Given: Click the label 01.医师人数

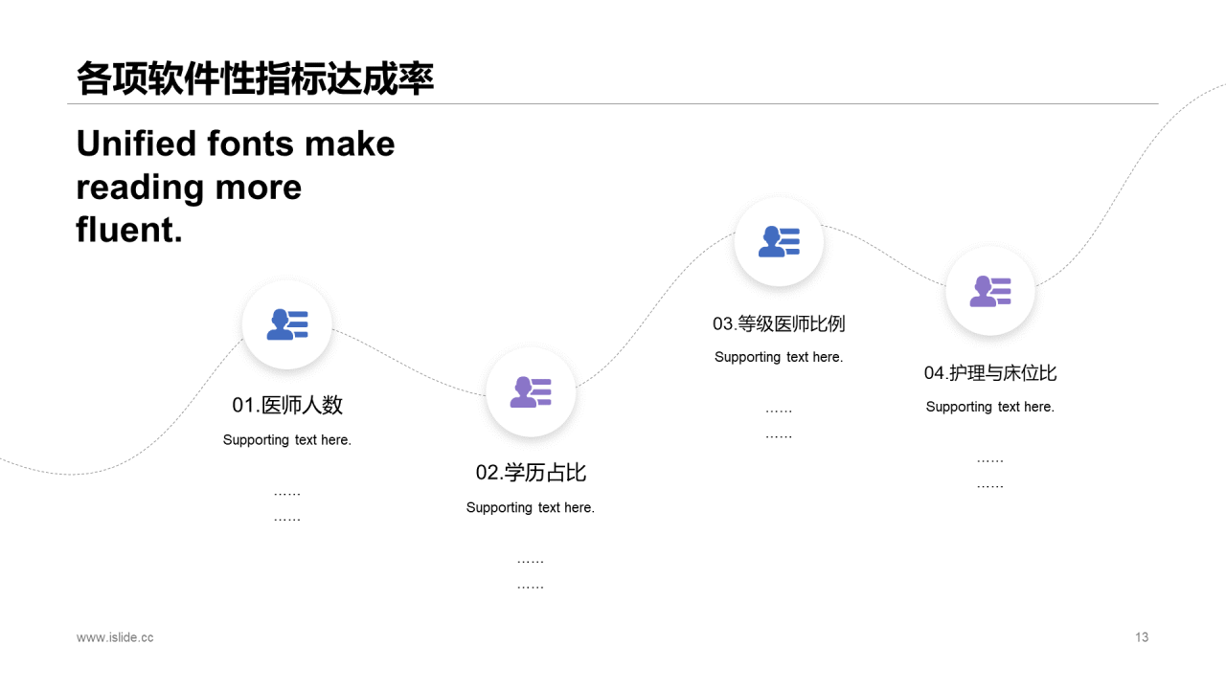Looking at the screenshot, I should click(287, 405).
